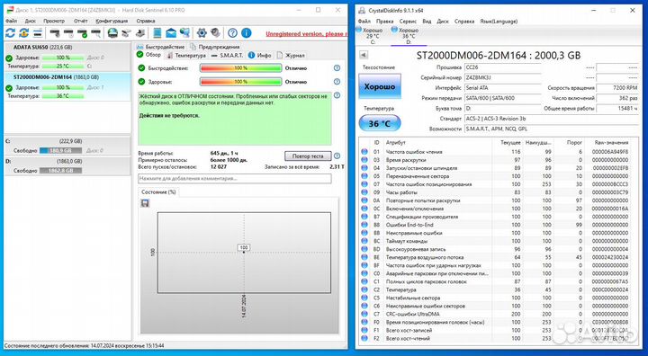Open Правка menu in CrystalDiskInfo

385,21
